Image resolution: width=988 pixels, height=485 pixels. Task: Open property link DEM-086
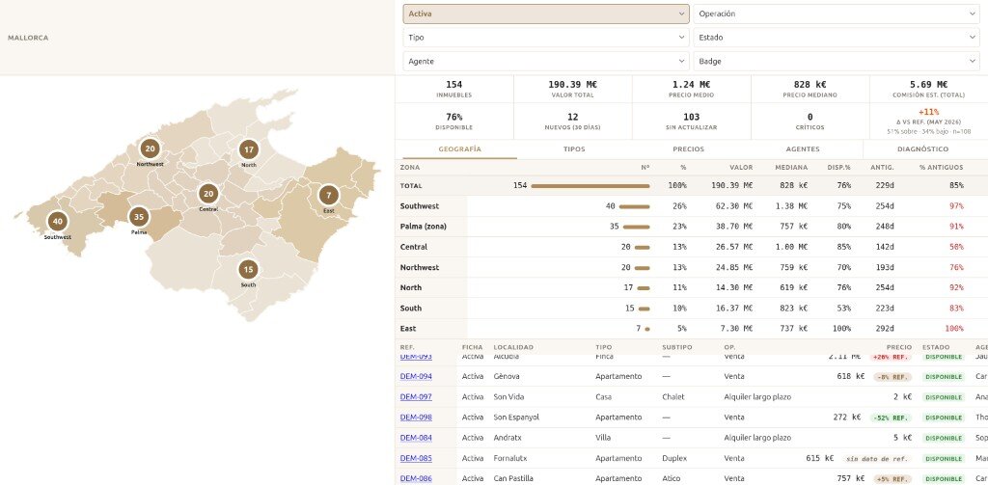(x=416, y=478)
